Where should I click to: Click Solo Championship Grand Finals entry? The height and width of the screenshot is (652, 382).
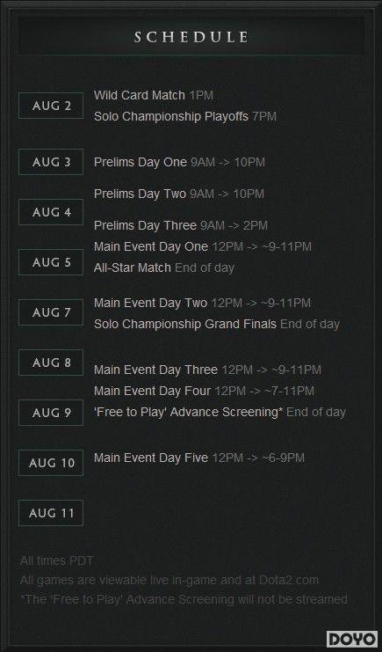217,324
